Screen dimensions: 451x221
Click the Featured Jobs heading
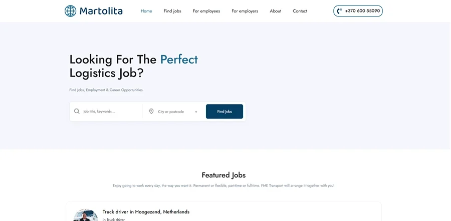(223, 175)
